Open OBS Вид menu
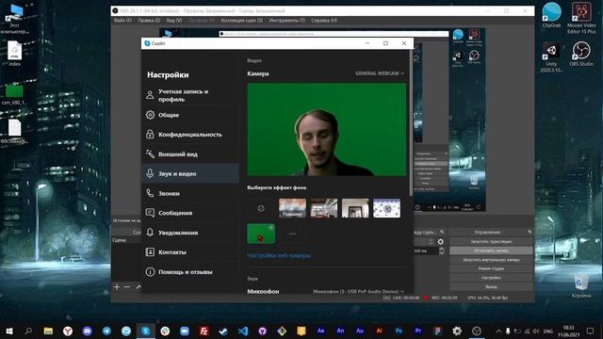Viewport: 603px width, 339px height. 174,21
